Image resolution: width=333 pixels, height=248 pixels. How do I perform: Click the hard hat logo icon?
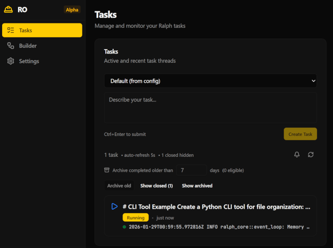(x=8, y=10)
